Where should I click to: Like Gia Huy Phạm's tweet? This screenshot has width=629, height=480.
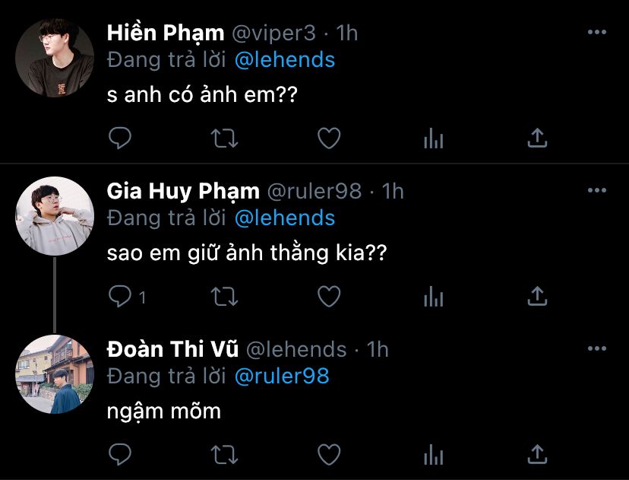click(328, 297)
